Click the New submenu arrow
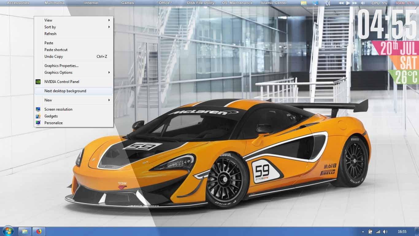Screen dimensions: 419x236 click(109, 100)
